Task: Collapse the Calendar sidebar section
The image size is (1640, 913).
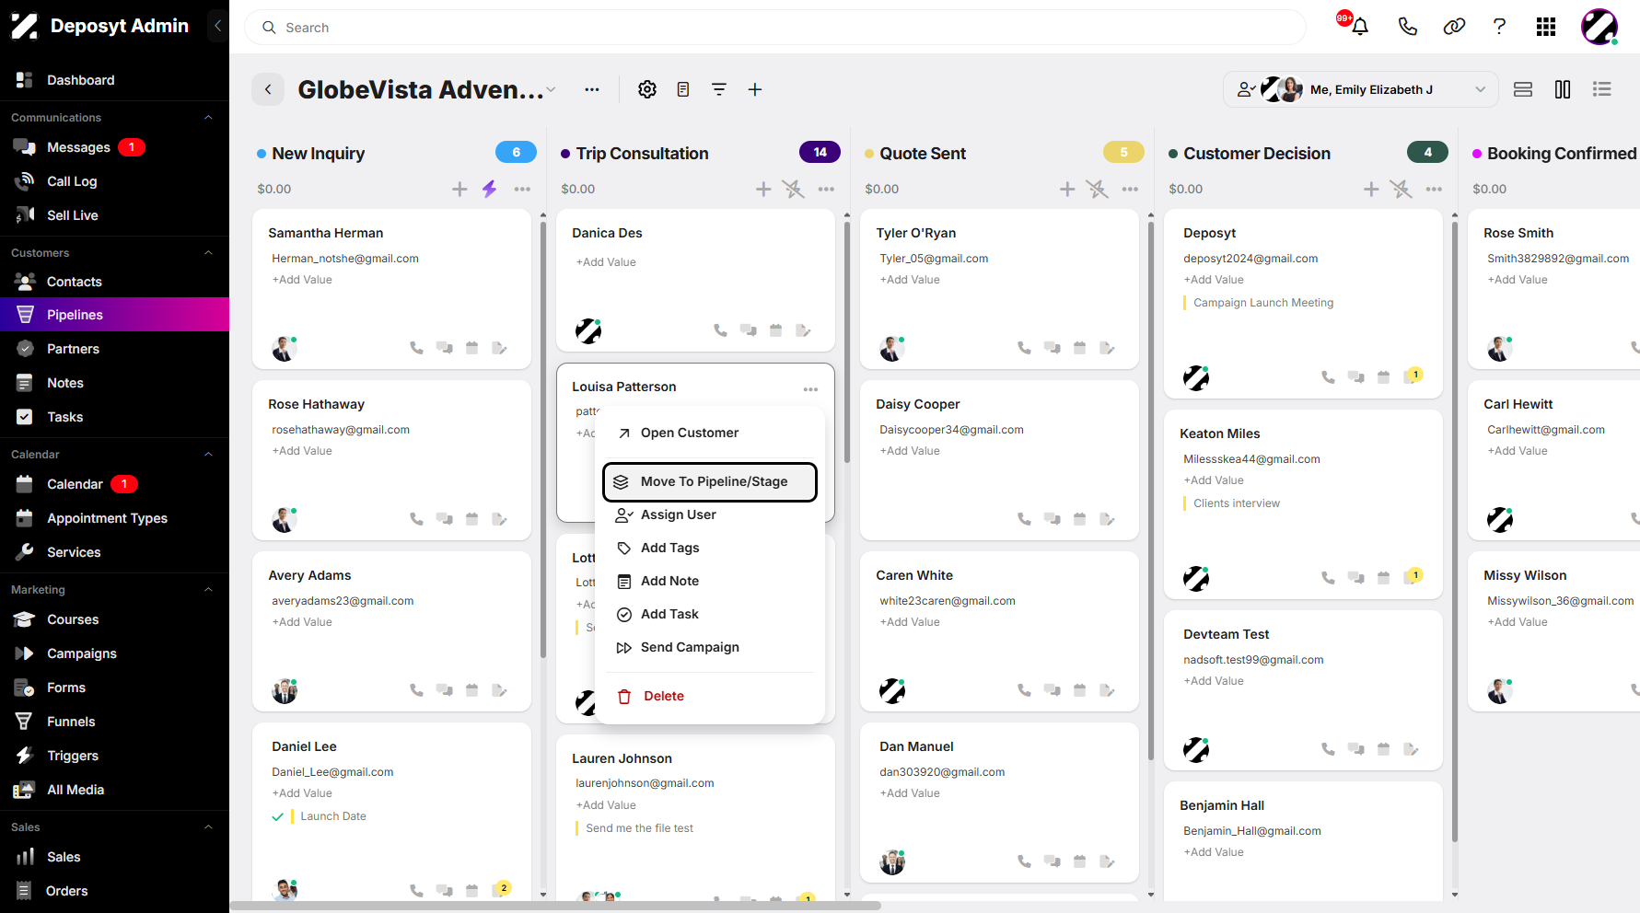Action: click(208, 454)
